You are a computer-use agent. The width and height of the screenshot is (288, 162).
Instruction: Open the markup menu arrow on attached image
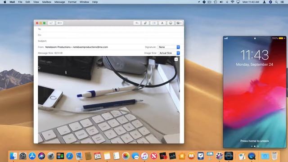(x=176, y=59)
